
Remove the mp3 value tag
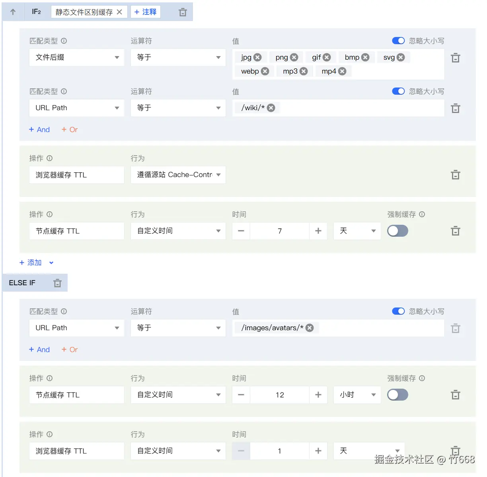coord(304,71)
